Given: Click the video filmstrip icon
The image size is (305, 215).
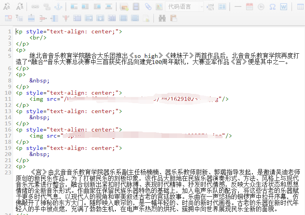Looking at the screenshot, I should tap(136, 7).
